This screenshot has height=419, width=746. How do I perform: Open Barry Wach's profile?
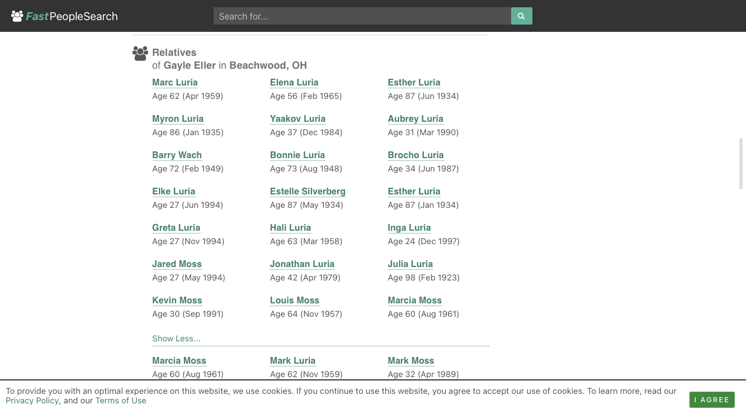[177, 155]
